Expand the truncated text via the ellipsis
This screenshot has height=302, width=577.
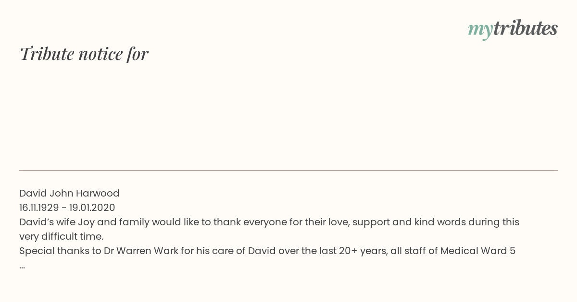(x=22, y=266)
